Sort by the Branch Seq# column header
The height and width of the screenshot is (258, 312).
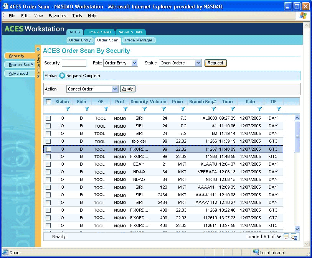click(203, 102)
